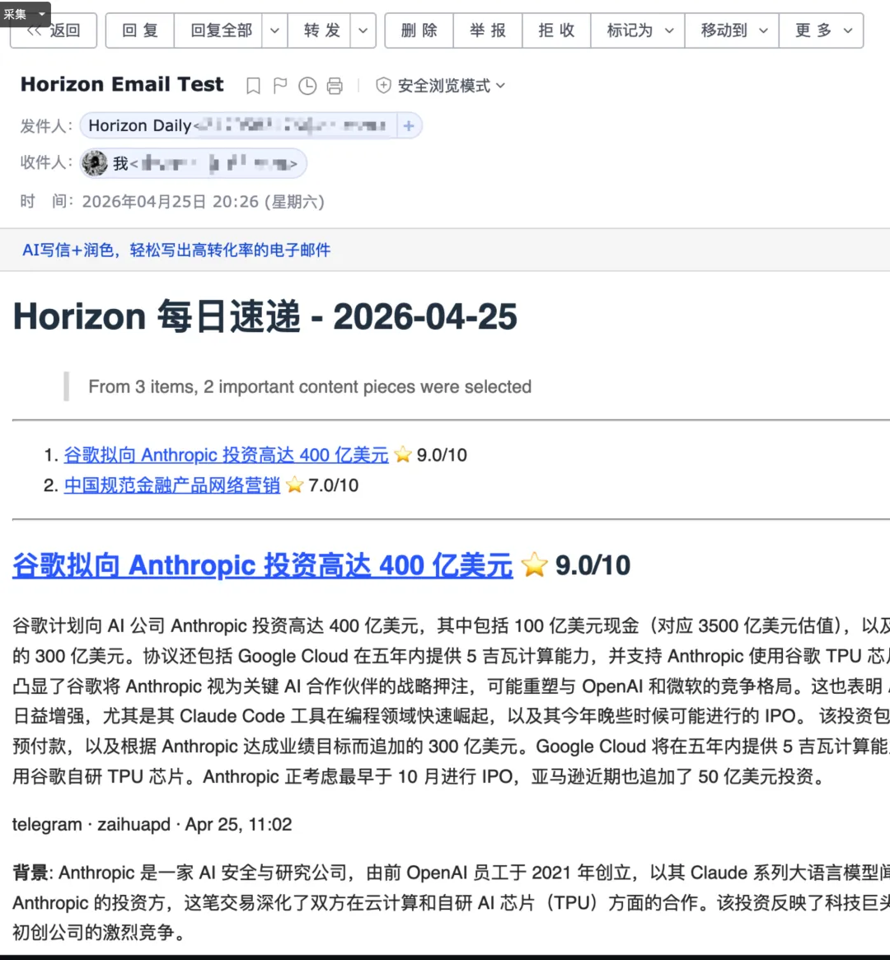Viewport: 890px width, 960px height.
Task: Click the 7.0/10 rating text
Action: click(334, 485)
